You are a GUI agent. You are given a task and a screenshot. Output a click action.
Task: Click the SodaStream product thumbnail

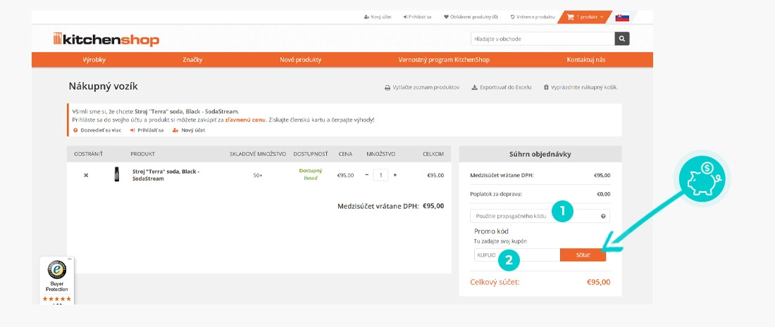(x=117, y=174)
